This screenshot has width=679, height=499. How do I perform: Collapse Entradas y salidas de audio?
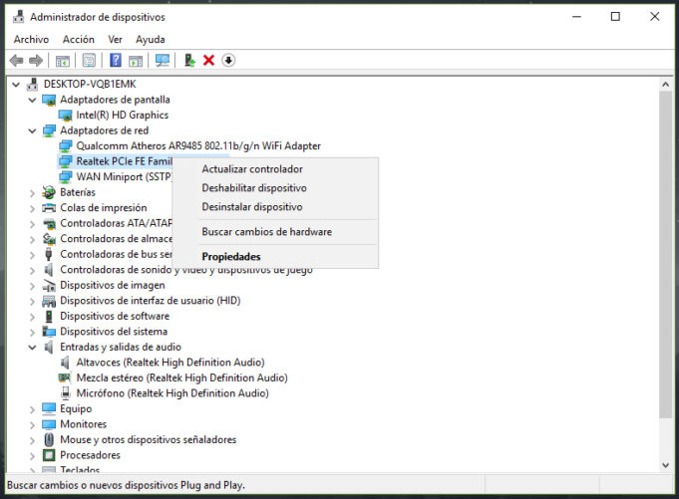coord(32,347)
